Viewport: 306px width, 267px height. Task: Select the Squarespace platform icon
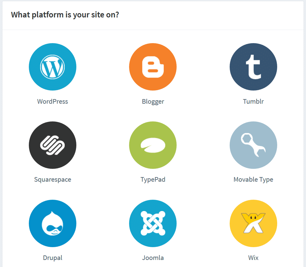click(x=52, y=145)
